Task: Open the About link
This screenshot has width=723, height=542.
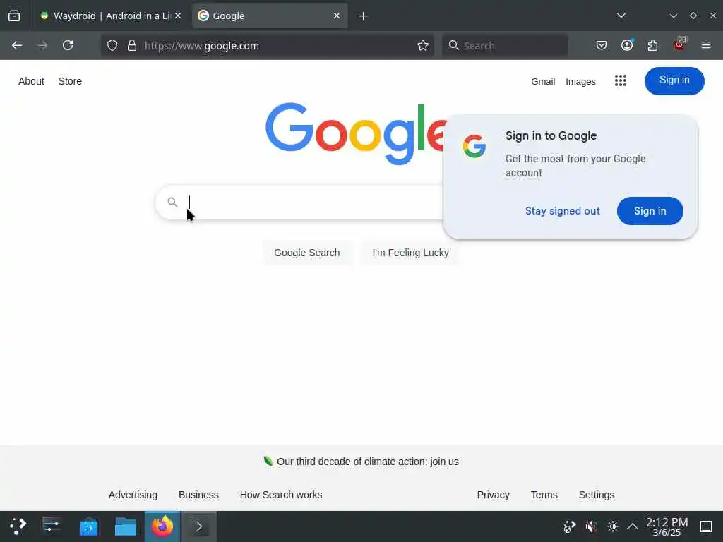Action: pos(31,81)
